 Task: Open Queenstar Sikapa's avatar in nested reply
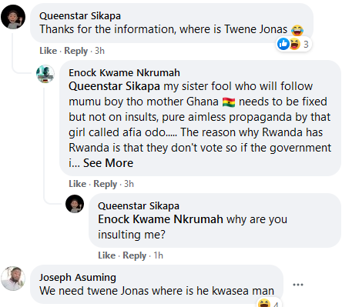tap(75, 204)
